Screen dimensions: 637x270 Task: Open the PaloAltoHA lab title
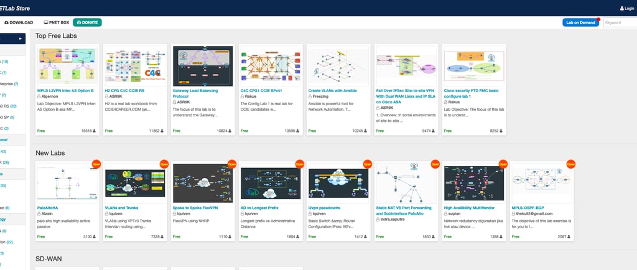(48, 208)
